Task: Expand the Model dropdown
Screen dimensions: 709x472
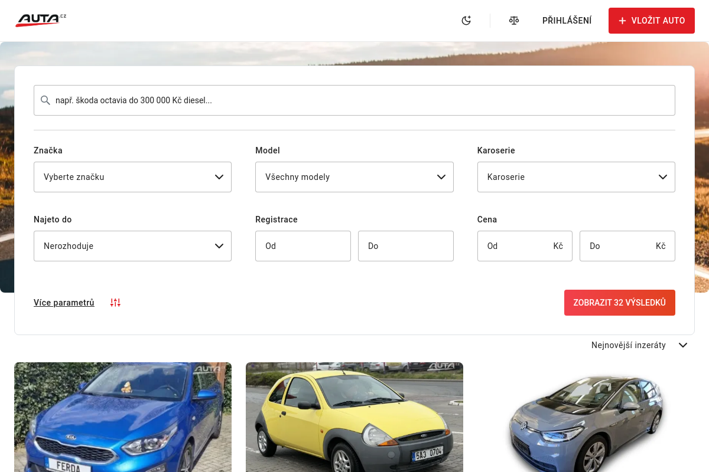Action: pos(354,177)
